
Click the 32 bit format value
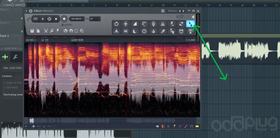[x=42, y=40]
